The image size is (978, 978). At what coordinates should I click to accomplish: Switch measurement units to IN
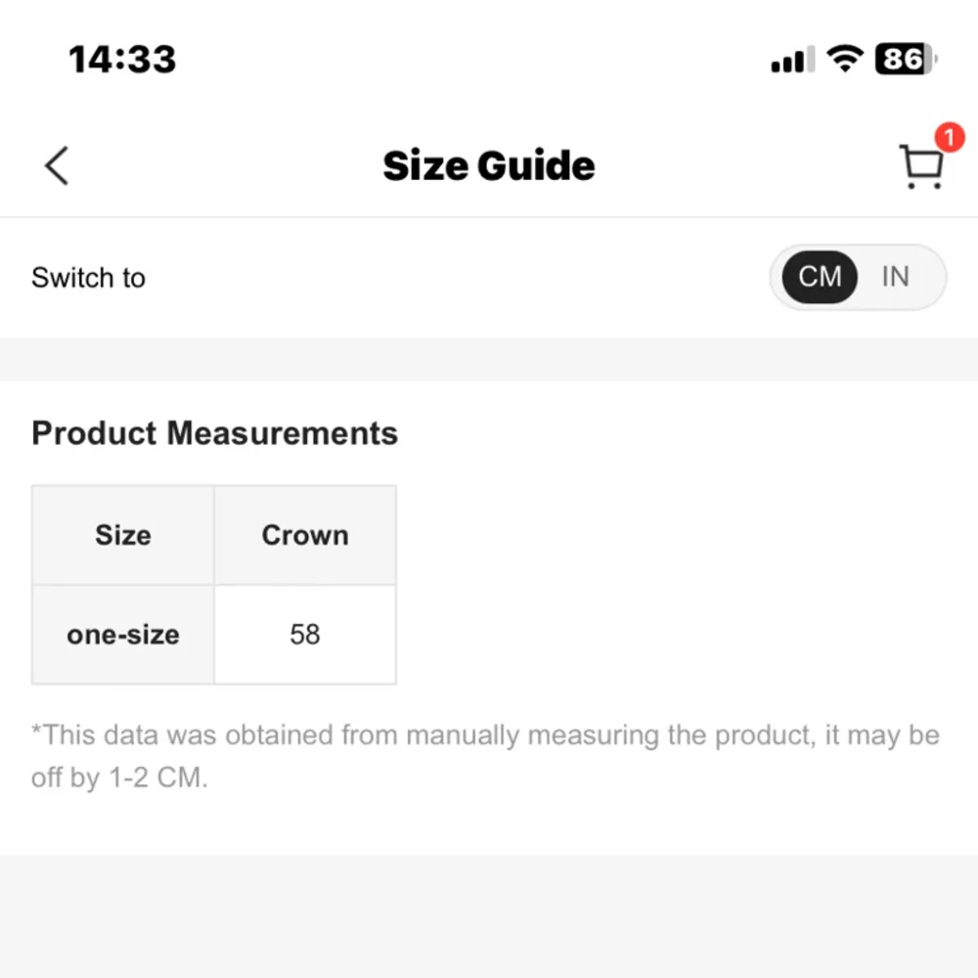coord(895,277)
